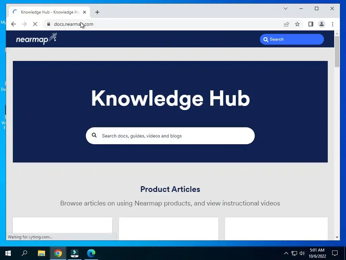Viewport: 346px width, 260px height.
Task: Open the network tray icon
Action: tap(294, 253)
